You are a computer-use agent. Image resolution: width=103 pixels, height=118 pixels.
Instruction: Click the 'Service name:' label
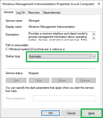click(14, 21)
